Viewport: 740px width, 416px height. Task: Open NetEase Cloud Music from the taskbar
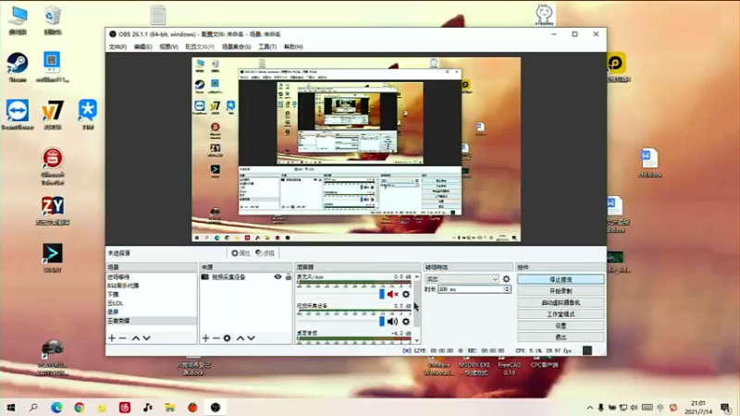(x=125, y=408)
